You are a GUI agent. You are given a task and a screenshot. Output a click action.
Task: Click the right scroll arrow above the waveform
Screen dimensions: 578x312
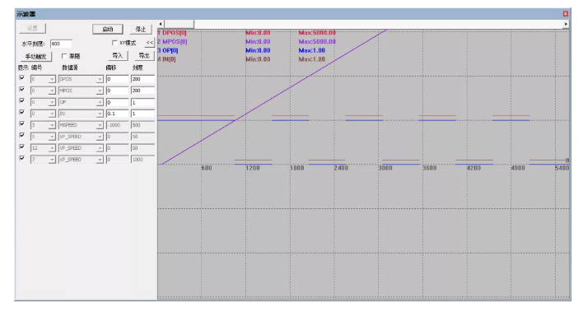tap(566, 24)
